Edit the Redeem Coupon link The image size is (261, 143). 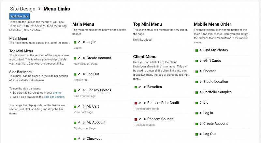point(140,119)
